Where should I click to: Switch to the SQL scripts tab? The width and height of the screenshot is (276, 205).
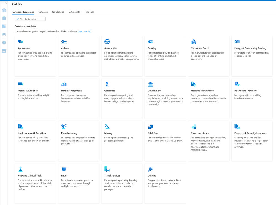tap(74, 12)
